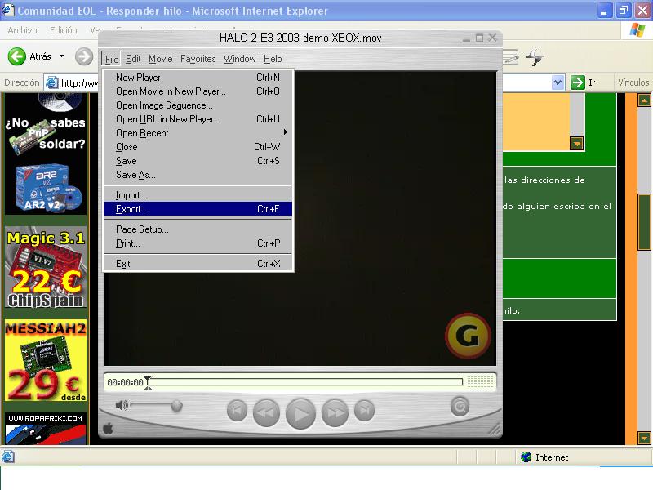Choose New Player menu entry
The width and height of the screenshot is (653, 490).
tap(198, 78)
